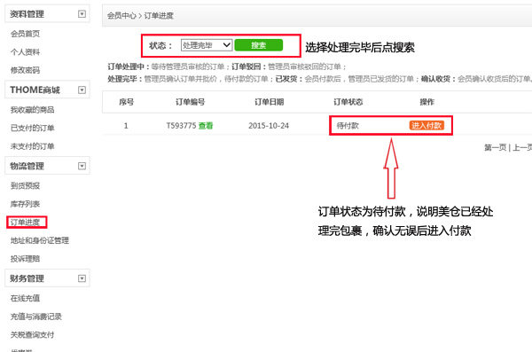Click the THOME商城 section header

[x=47, y=90]
